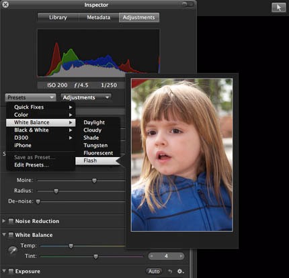289x278 pixels.
Task: Click the Temp slider handle
Action: (x=71, y=246)
